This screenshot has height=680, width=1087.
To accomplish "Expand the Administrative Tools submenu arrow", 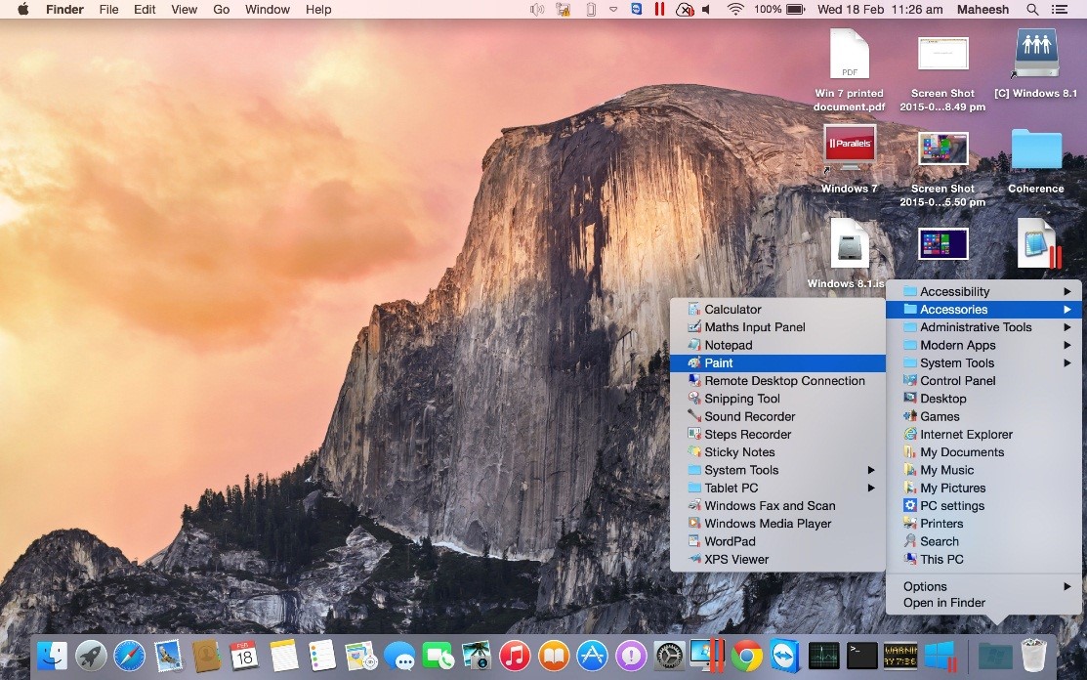I will click(x=1067, y=327).
